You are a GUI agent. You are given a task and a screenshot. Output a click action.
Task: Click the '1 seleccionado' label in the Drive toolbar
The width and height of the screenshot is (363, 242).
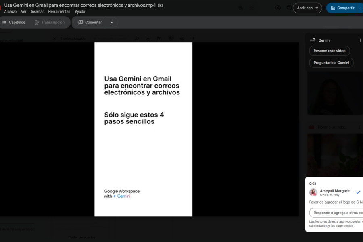tap(73, 38)
